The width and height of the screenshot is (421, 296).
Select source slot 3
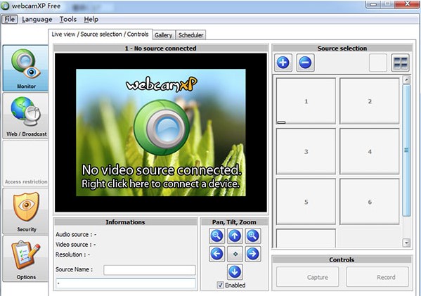coord(306,151)
